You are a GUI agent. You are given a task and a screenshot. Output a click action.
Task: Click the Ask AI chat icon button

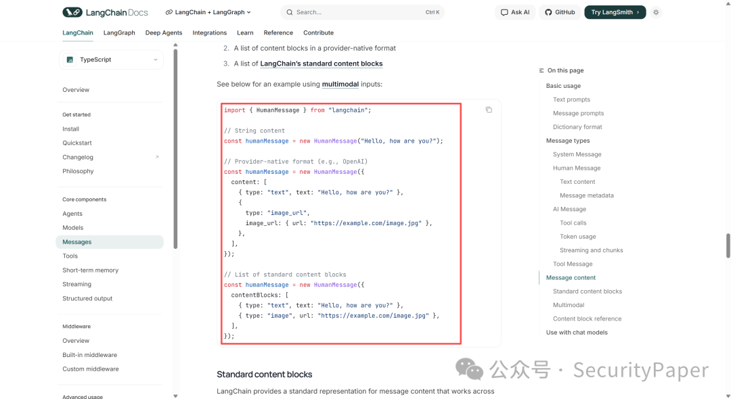515,12
